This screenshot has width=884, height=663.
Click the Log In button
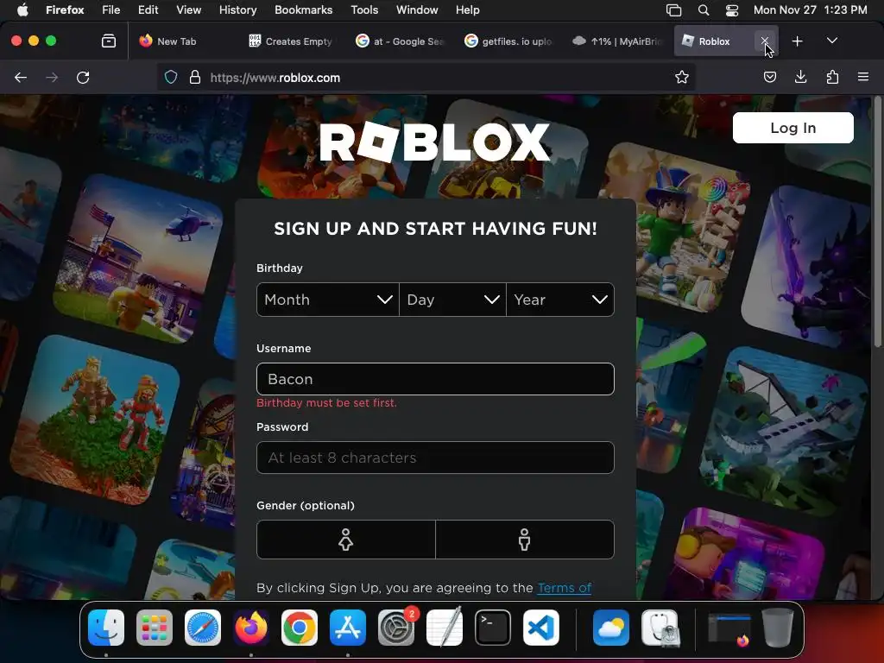(x=792, y=128)
